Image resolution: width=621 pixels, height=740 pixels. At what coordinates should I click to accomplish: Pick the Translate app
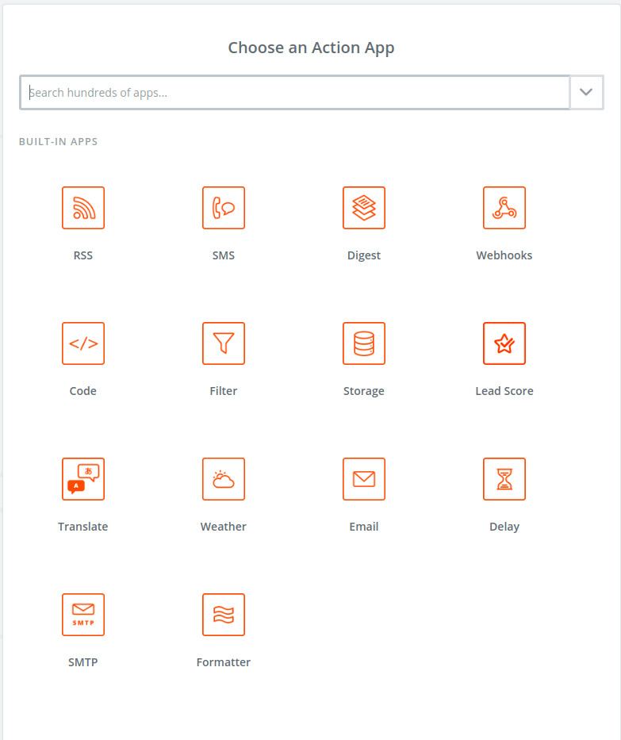83,479
